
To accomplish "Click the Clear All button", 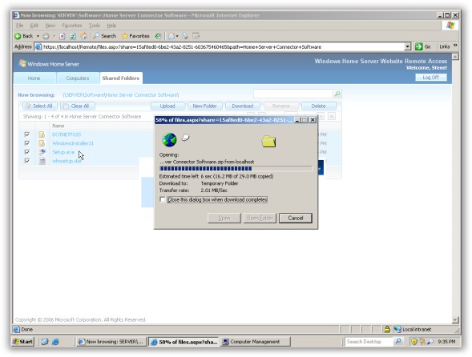I will click(x=78, y=106).
